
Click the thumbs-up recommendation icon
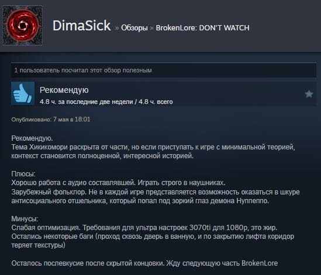coord(23,93)
